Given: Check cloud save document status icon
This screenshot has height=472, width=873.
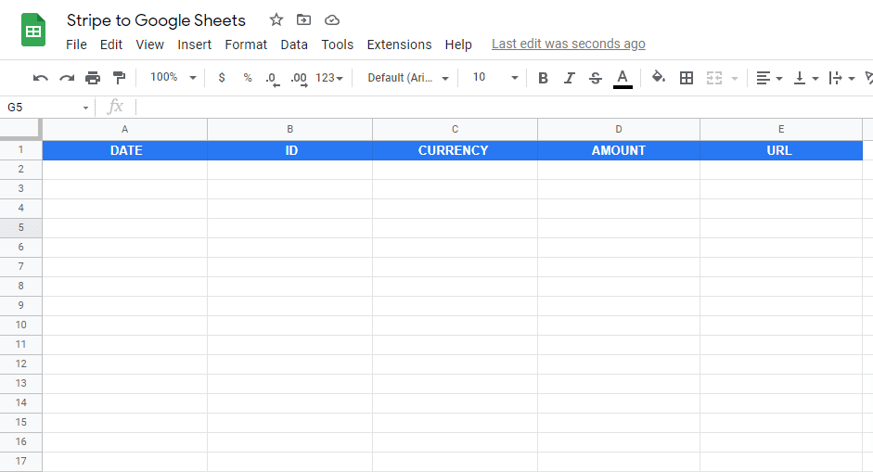Looking at the screenshot, I should click(x=331, y=19).
